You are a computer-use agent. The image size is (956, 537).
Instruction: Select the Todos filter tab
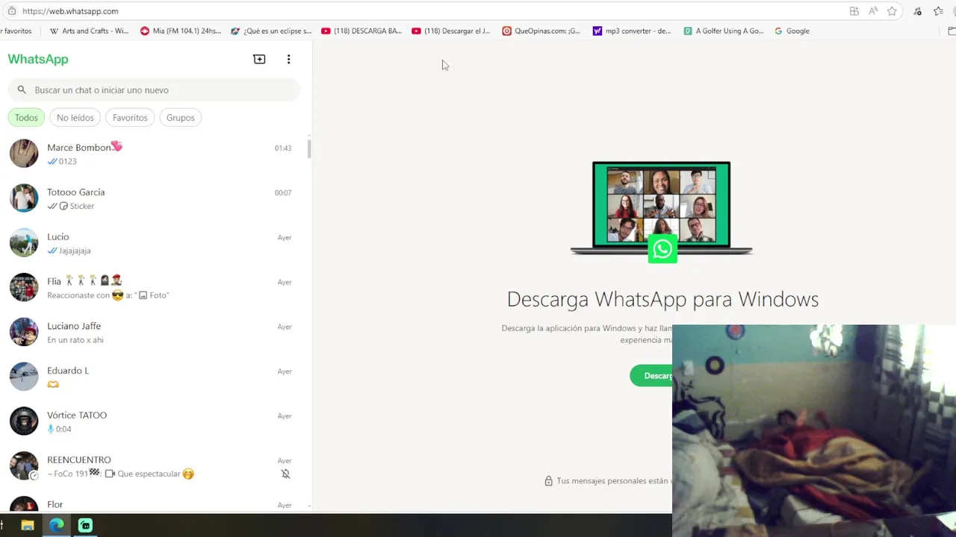(x=26, y=117)
